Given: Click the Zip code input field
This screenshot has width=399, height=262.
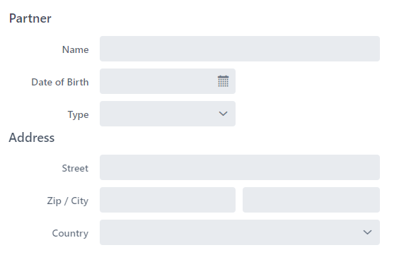Looking at the screenshot, I should (168, 200).
